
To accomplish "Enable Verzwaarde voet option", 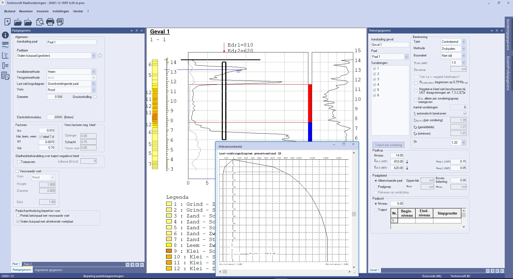I will [x=17, y=171].
